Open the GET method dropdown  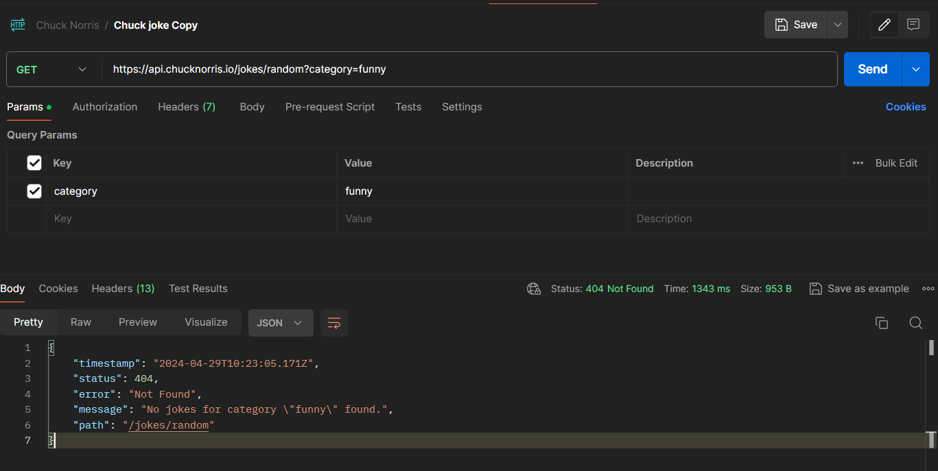tap(52, 69)
